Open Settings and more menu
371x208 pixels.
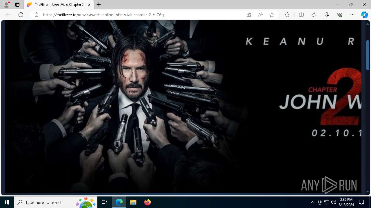coord(352,15)
